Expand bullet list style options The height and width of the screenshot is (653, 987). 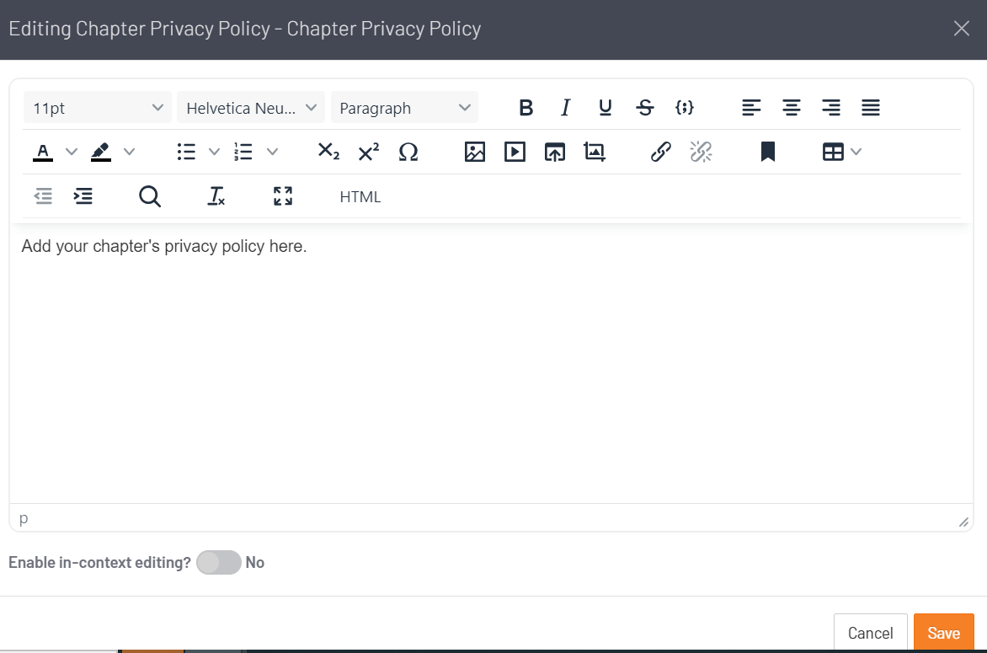pyautogui.click(x=214, y=152)
